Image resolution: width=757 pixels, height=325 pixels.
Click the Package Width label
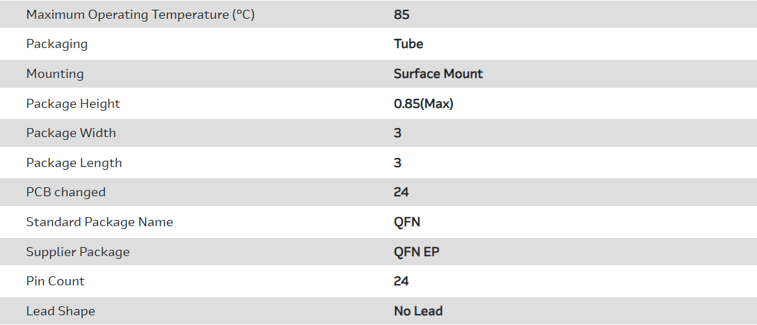pyautogui.click(x=71, y=133)
